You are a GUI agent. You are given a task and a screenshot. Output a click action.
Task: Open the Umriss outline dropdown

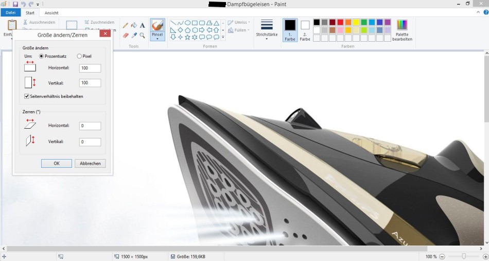tap(238, 23)
